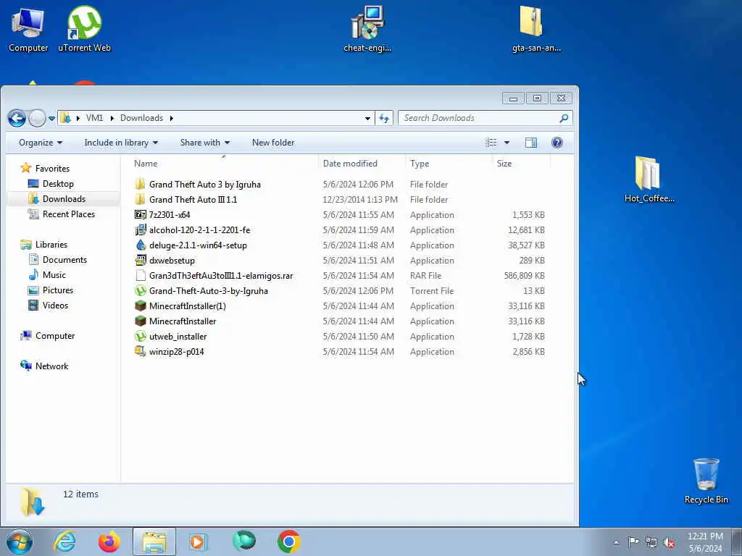Open the Share with dropdown
Screen dimensions: 742x556
click(205, 143)
